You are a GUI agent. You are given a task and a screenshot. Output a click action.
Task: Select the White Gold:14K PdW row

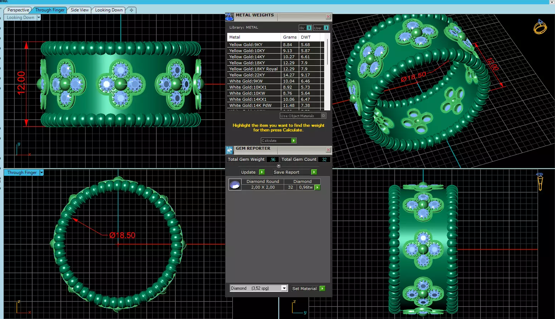coord(276,105)
